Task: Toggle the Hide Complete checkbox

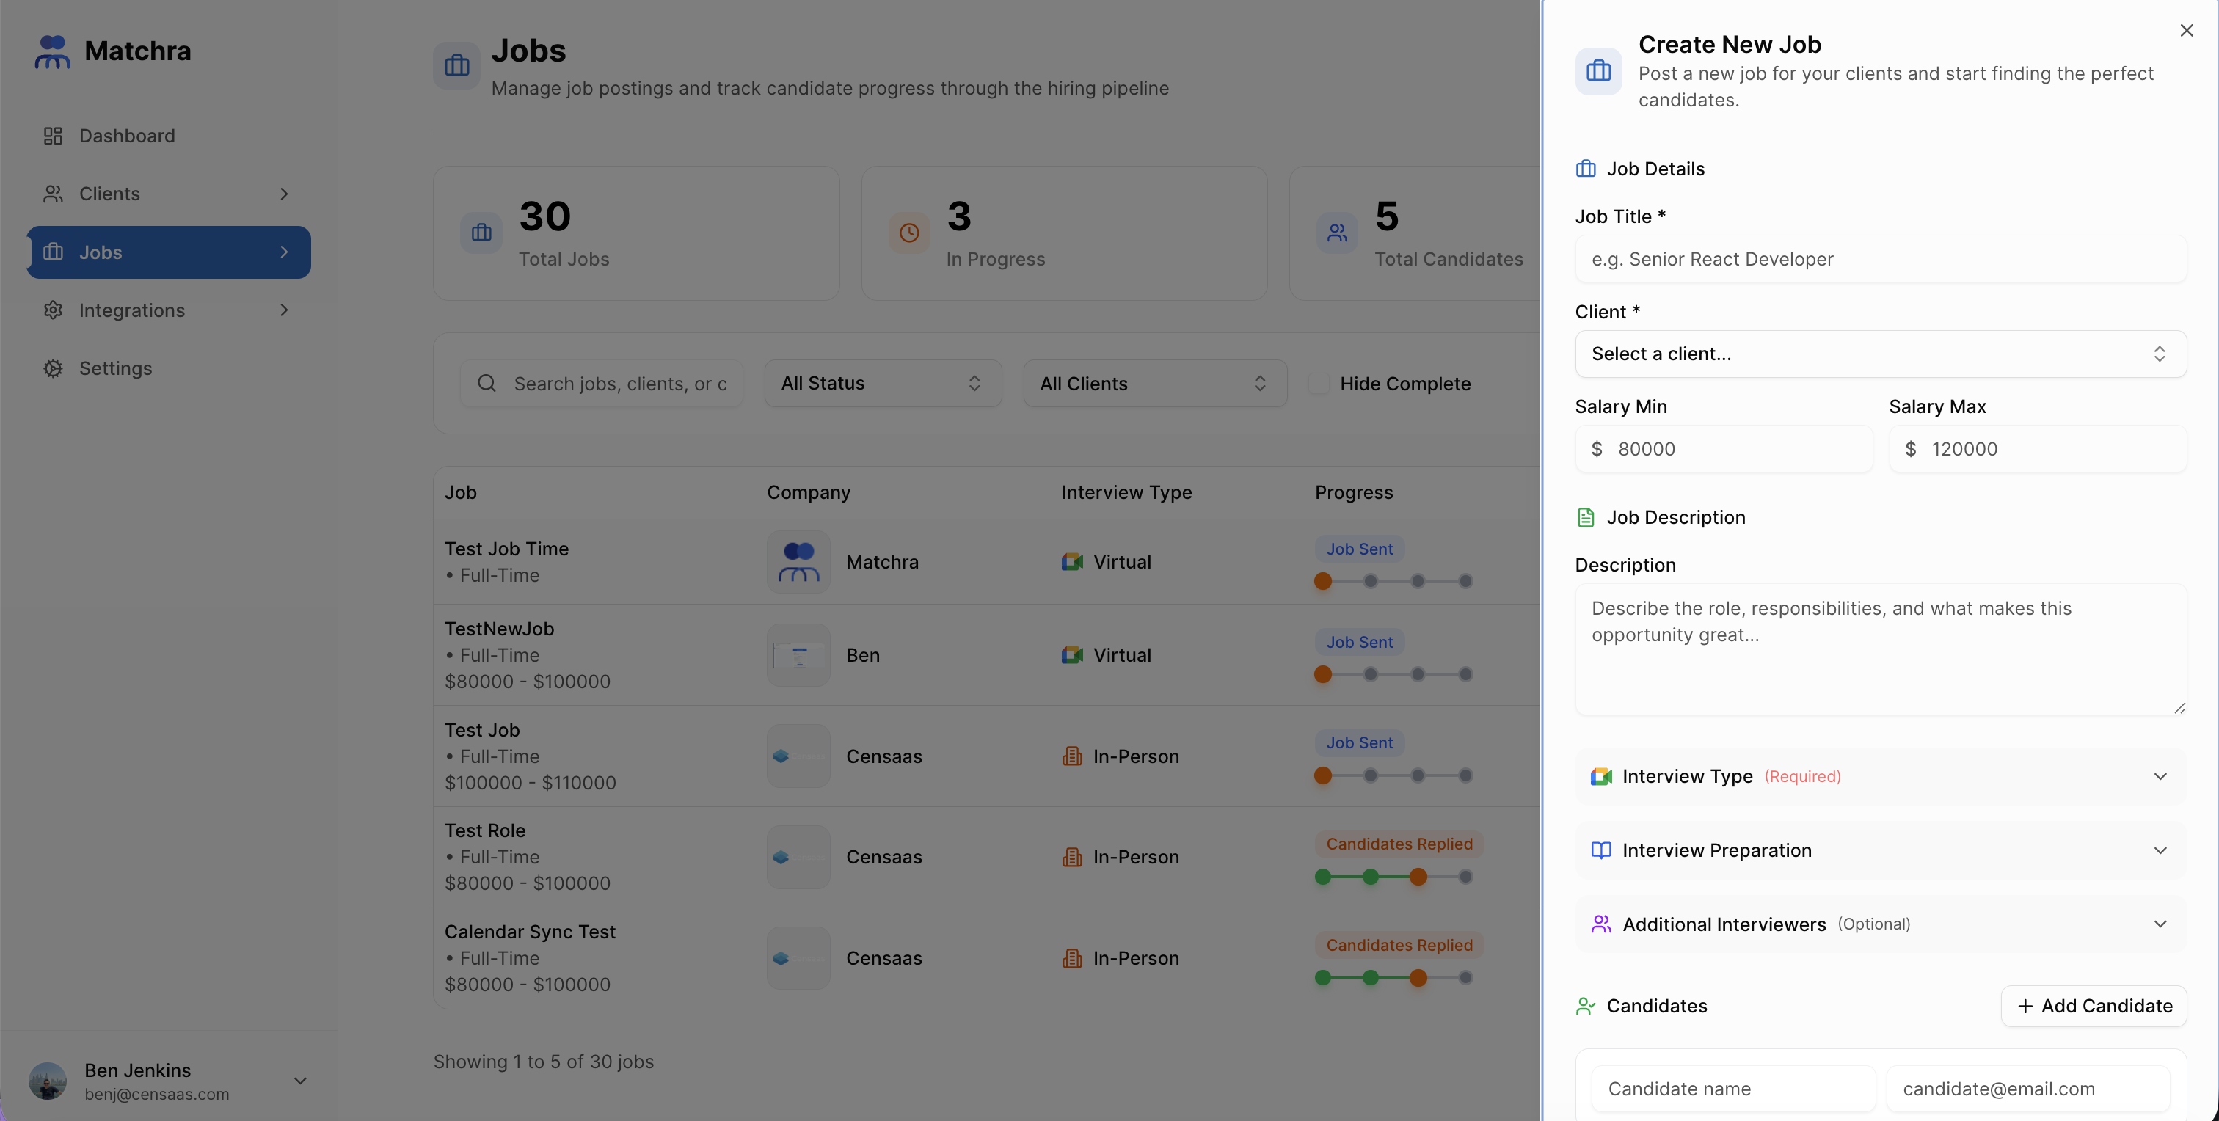Action: (x=1319, y=384)
